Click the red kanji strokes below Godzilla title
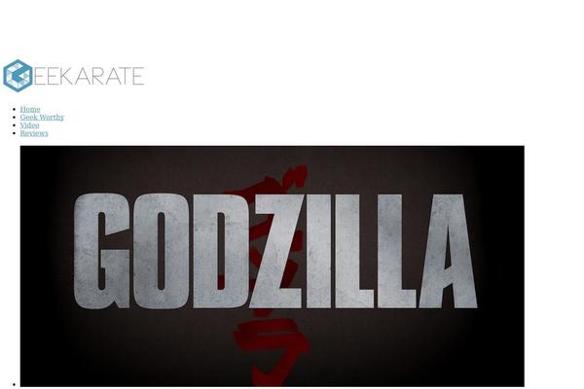This screenshot has height=389, width=584. point(272,348)
